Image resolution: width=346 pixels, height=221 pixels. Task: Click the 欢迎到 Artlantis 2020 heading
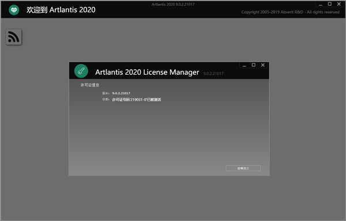pyautogui.click(x=61, y=10)
